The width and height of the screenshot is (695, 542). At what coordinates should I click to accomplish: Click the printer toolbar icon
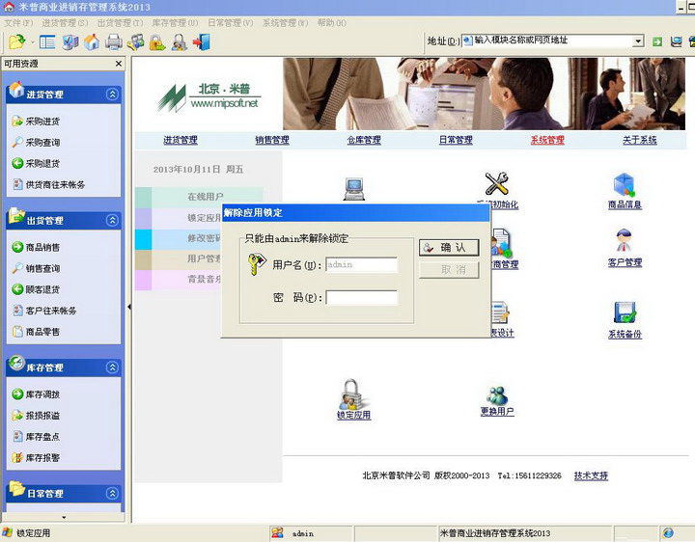(x=114, y=42)
